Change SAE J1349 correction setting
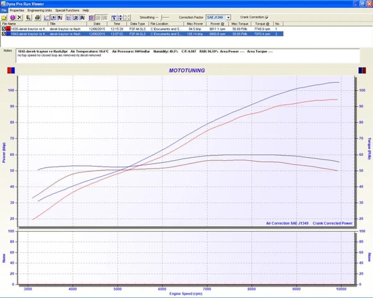Image resolution: width=373 pixels, height=298 pixels. pyautogui.click(x=218, y=17)
